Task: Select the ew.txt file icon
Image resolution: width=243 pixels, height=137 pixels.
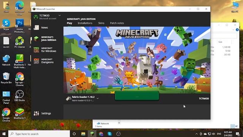Action: click(x=6, y=42)
